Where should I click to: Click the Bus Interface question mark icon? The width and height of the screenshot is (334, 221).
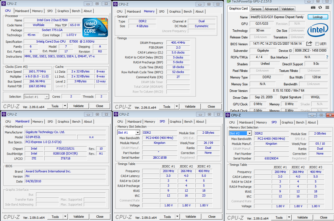coord(327,57)
